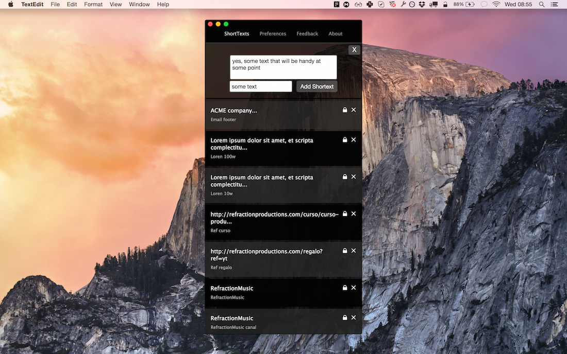Click the Wi-Fi status icon
Image resolution: width=567 pixels, height=354 pixels.
[x=496, y=4]
